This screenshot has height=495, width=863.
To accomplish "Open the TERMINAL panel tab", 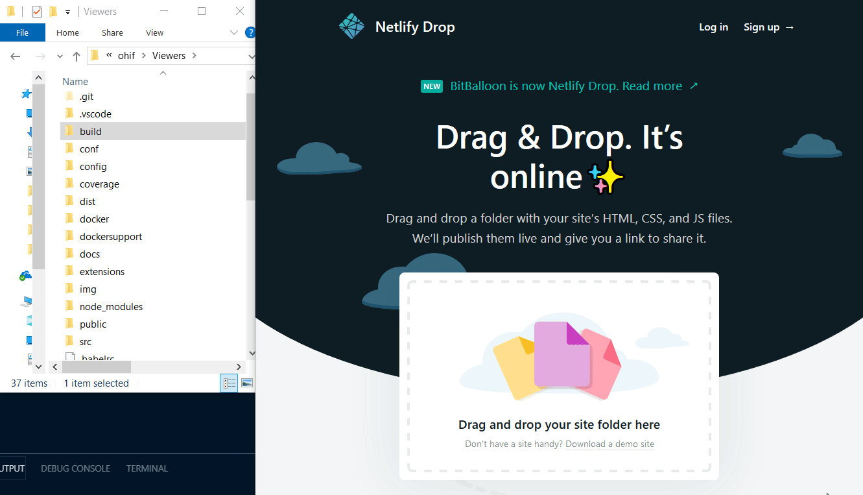I will [x=147, y=468].
